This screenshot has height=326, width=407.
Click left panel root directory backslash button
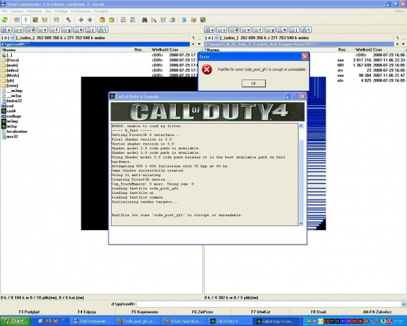[194, 38]
